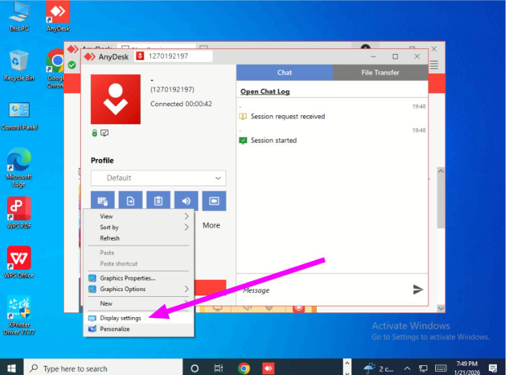Open Windows Start menu
The image size is (508, 375).
point(12,368)
